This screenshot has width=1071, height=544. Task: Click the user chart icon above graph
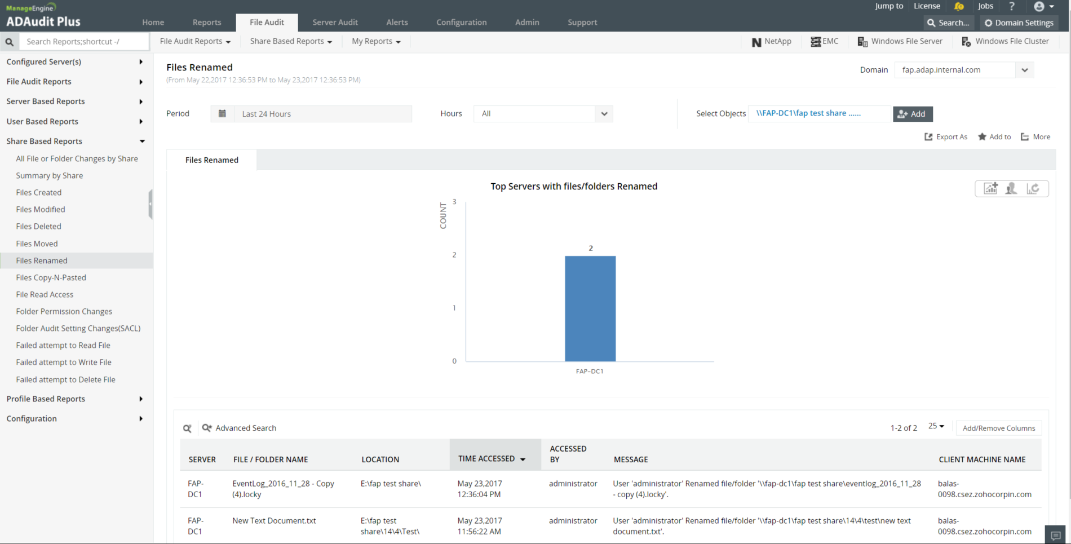(1011, 189)
